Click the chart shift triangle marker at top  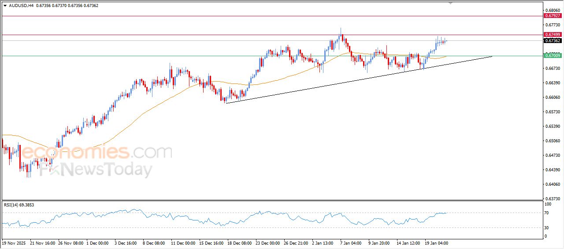pos(450,3)
